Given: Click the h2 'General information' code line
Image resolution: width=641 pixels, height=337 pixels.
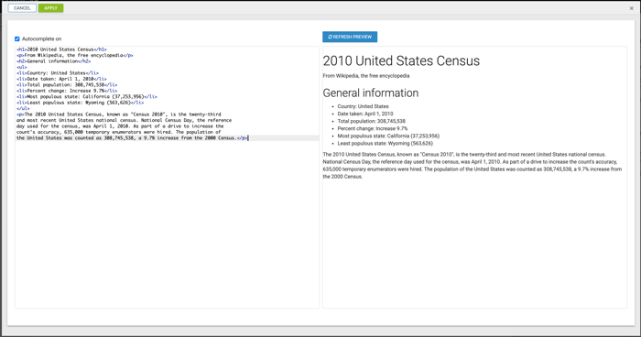Looking at the screenshot, I should (54, 61).
